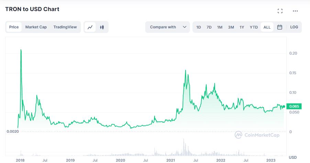Viewport: 310px width, 163px height.
Task: Switch to the Market Cap tab
Action: point(36,27)
